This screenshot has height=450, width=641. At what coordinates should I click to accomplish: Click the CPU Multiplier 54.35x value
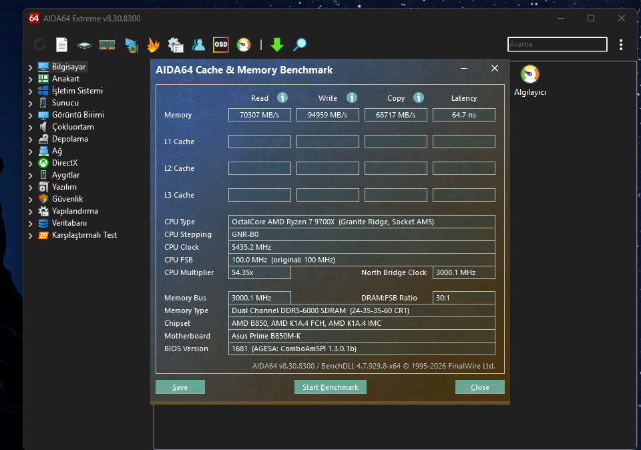click(260, 272)
